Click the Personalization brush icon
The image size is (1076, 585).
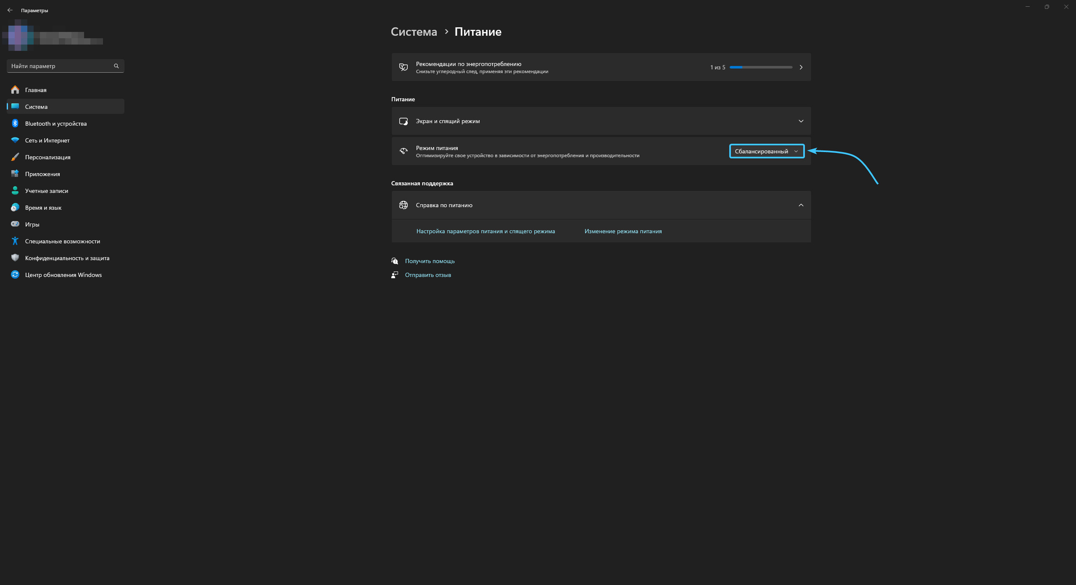(15, 157)
